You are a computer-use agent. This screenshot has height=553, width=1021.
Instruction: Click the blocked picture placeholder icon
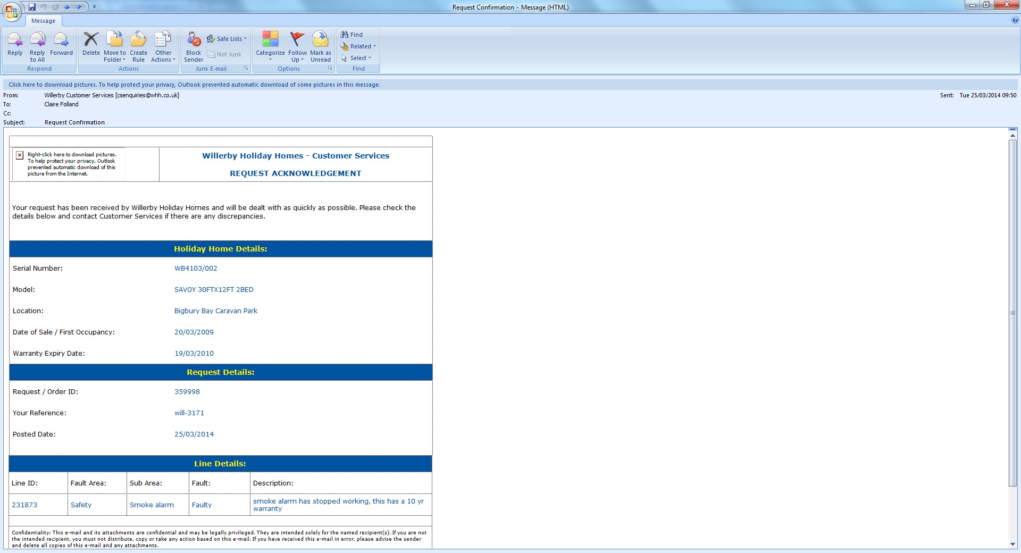coord(20,155)
